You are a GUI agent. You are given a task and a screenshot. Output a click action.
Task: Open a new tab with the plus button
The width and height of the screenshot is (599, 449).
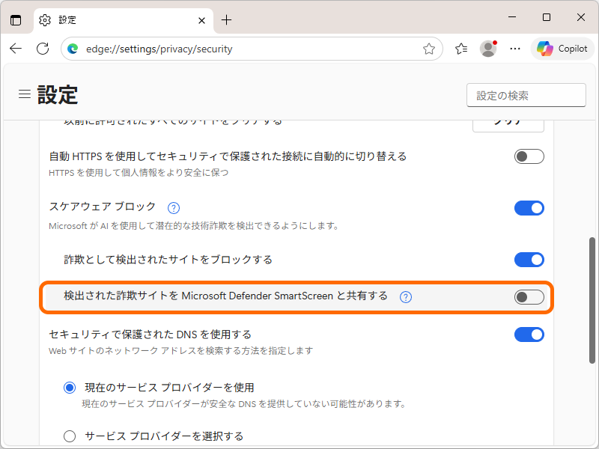227,20
